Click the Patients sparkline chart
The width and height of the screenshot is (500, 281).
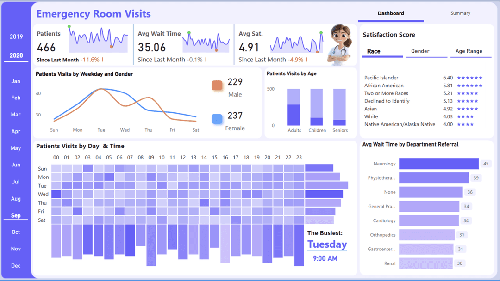(x=99, y=40)
